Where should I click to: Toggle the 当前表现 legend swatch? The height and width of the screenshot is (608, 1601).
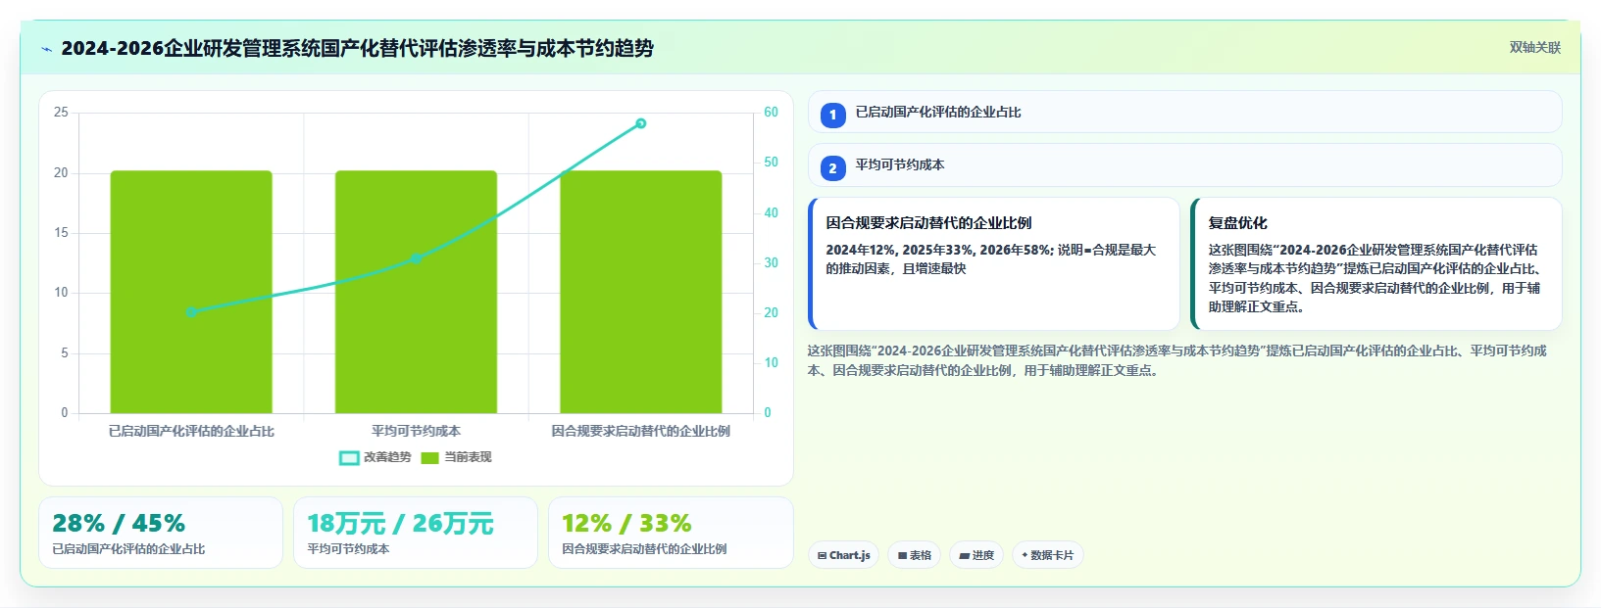(429, 458)
